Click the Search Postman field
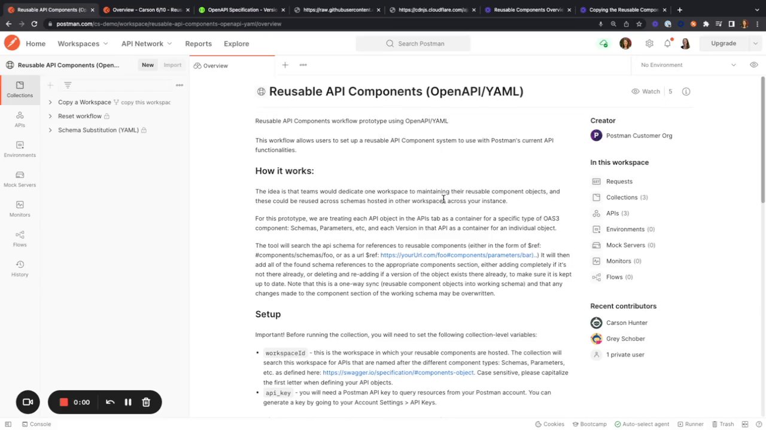Screen dimensions: 766x430 click(x=413, y=43)
